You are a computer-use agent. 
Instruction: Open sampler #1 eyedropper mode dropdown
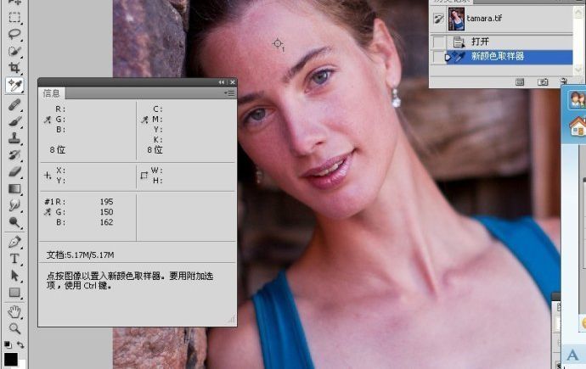click(x=48, y=212)
